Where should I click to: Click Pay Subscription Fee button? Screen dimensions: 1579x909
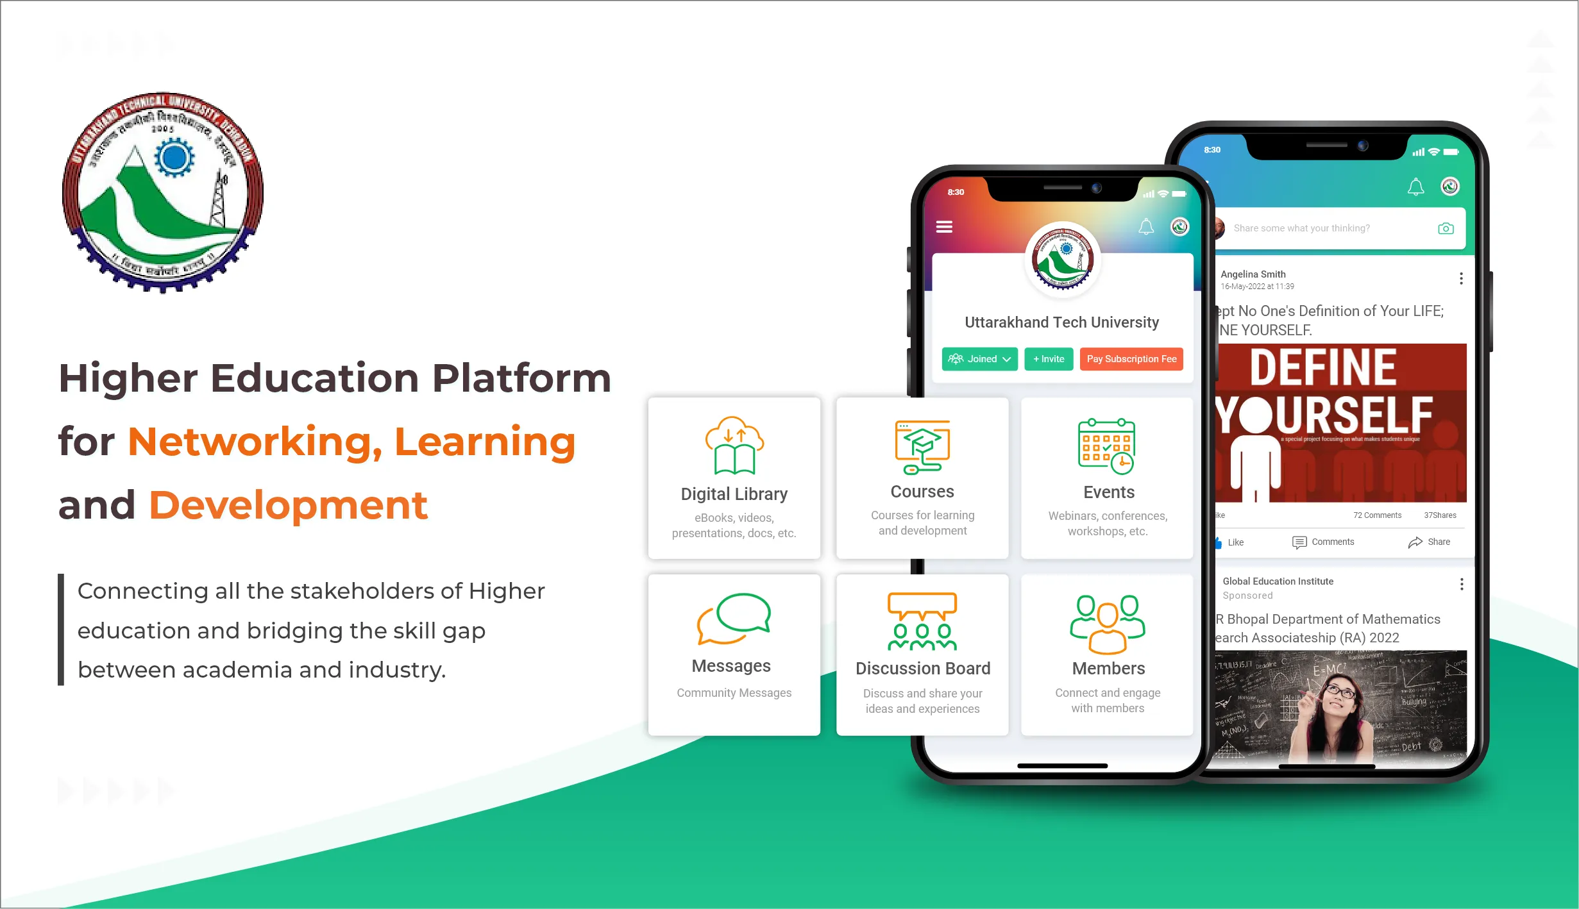pos(1131,358)
